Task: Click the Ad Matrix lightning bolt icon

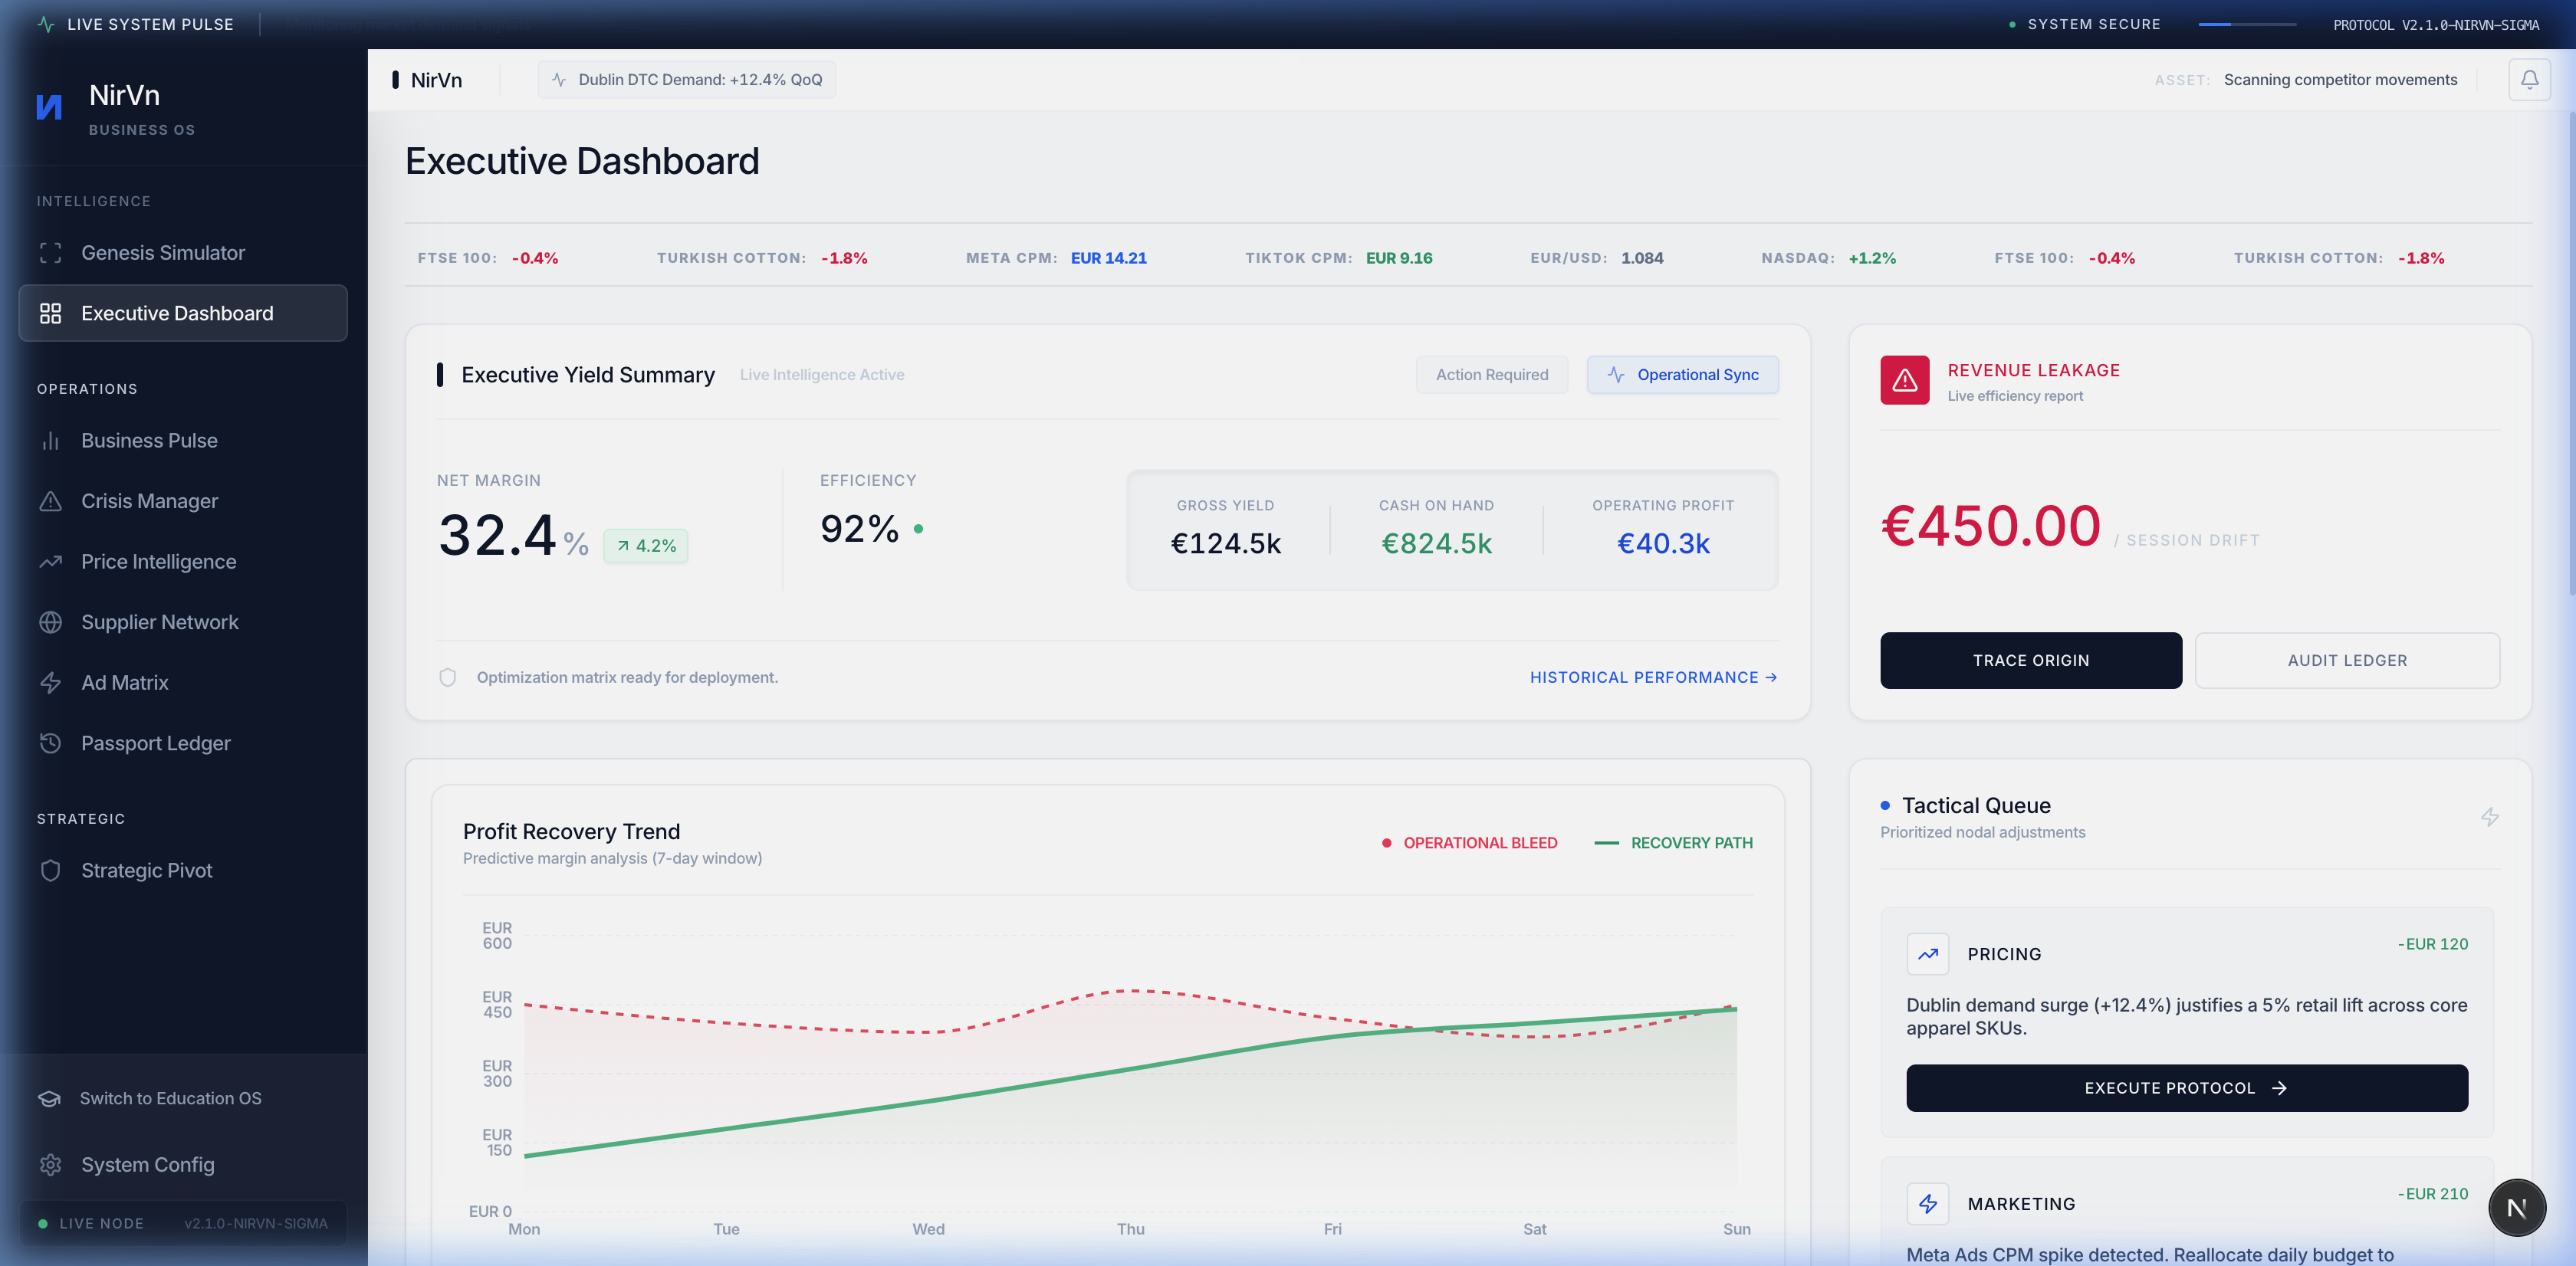Action: [x=51, y=683]
